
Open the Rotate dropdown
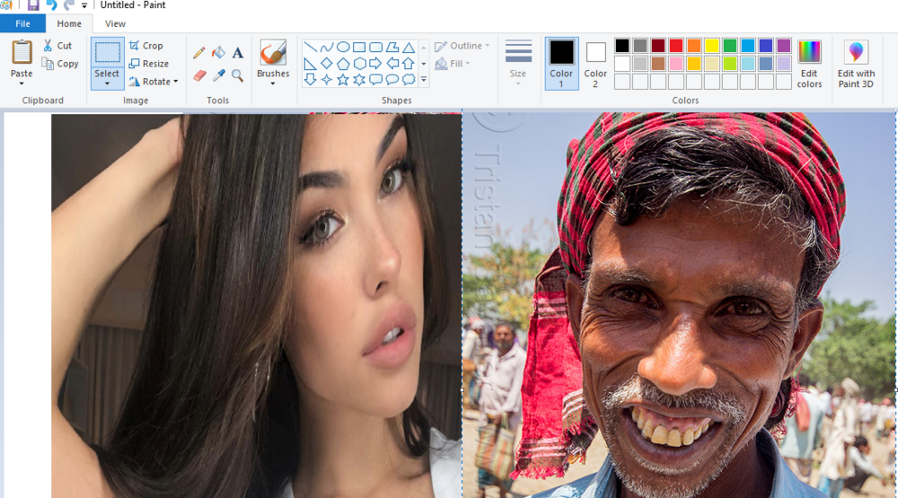154,82
